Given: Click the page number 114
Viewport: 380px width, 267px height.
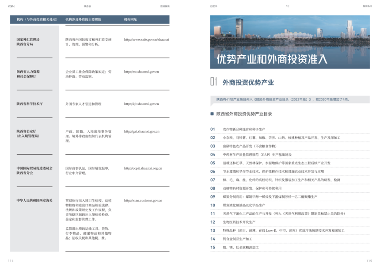Looking at the screenshot, I should pyautogui.click(x=11, y=261).
